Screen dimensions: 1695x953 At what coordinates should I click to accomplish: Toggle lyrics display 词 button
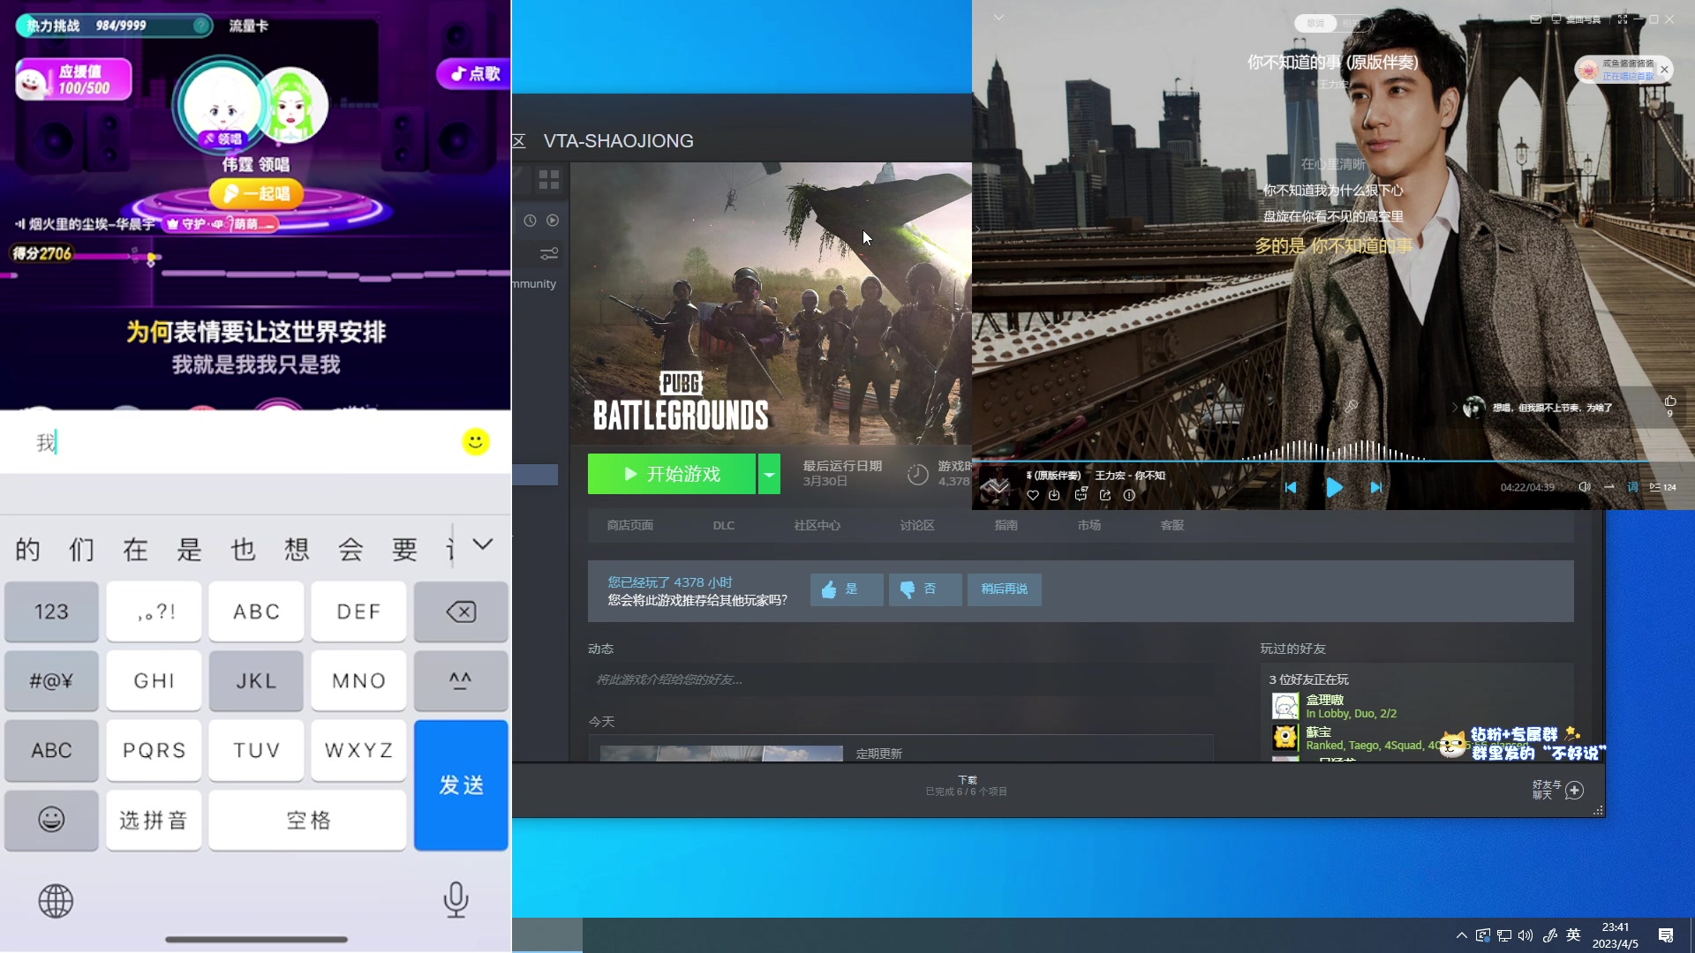coord(1632,487)
